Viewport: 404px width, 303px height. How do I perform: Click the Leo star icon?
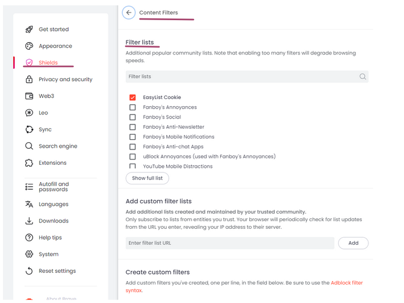(29, 113)
